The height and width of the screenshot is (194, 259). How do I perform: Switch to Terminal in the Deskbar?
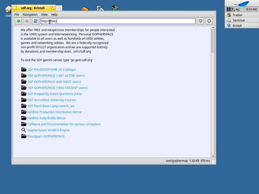tap(242, 20)
